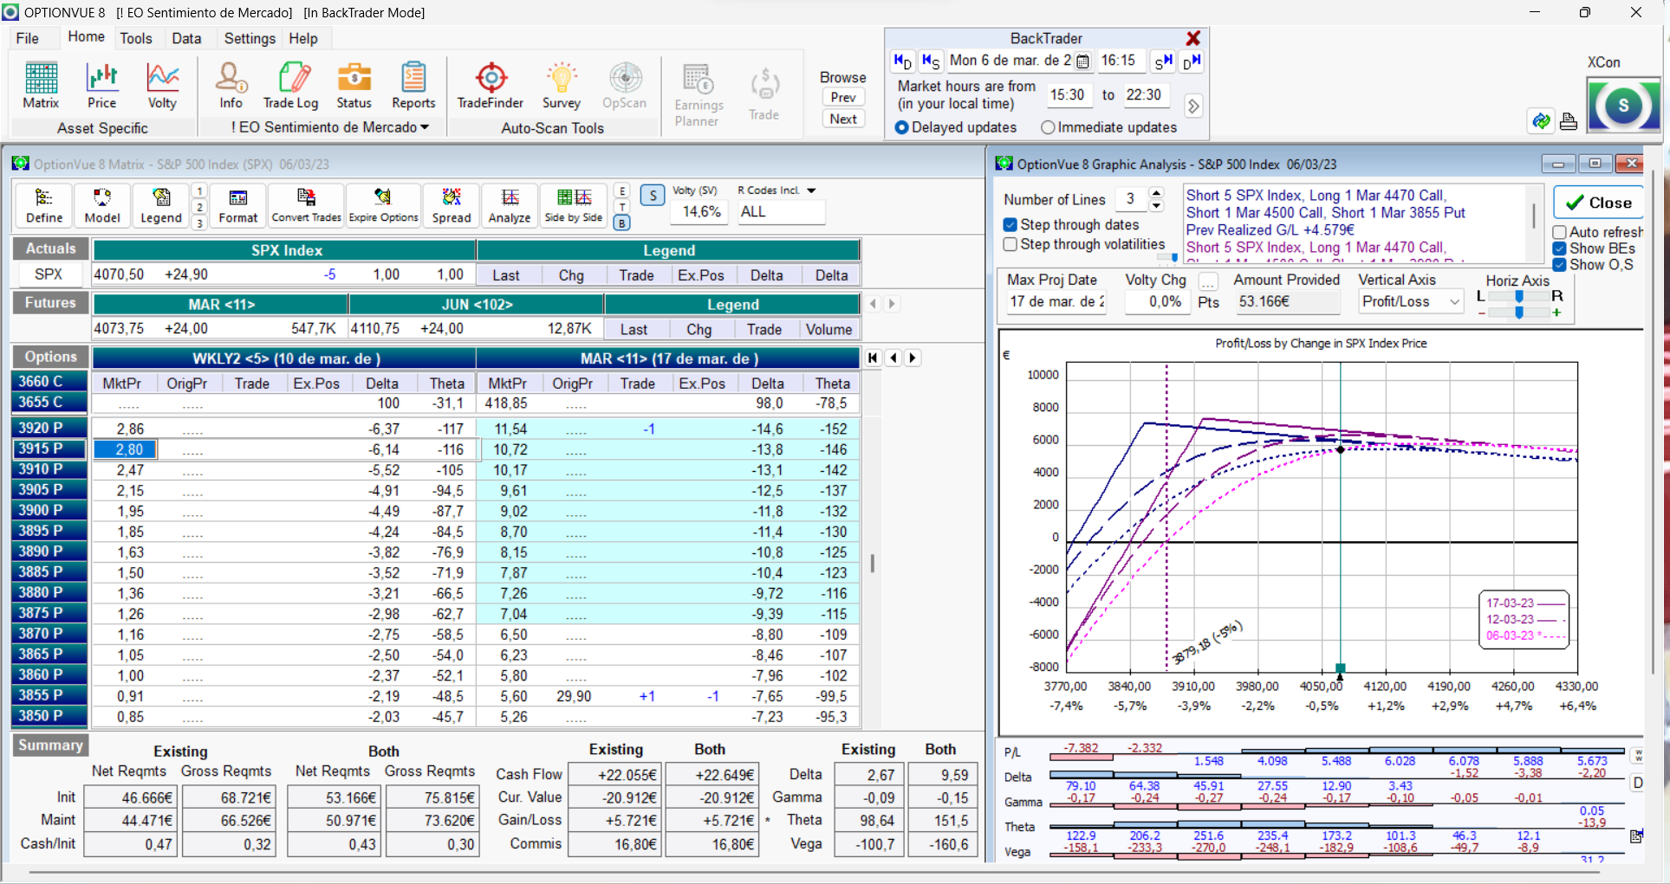Image resolution: width=1670 pixels, height=884 pixels.
Task: Click the Spread toolbar button
Action: click(x=452, y=206)
